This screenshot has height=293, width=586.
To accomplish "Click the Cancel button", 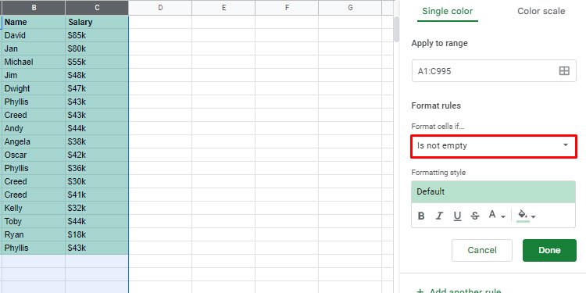I will (482, 250).
